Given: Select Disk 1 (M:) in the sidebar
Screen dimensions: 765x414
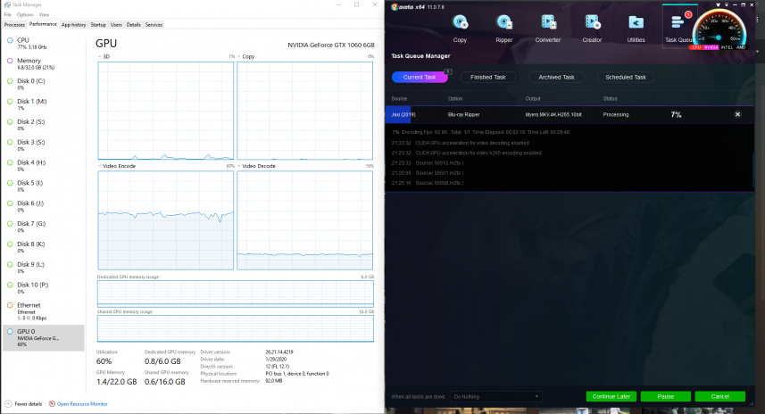Looking at the screenshot, I should 44,104.
